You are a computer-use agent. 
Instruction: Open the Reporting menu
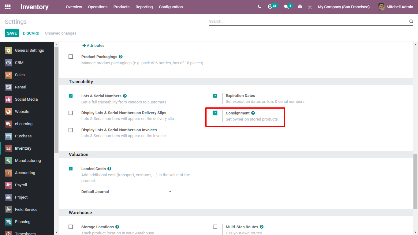point(144,7)
